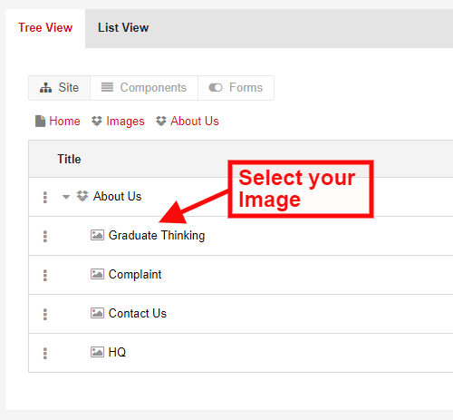Open the options handle for About Us row

point(45,197)
